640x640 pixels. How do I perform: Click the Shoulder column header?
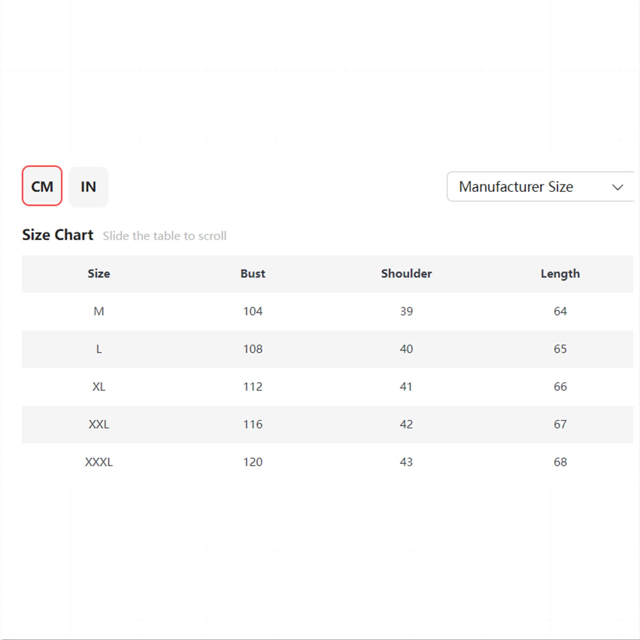click(x=406, y=274)
